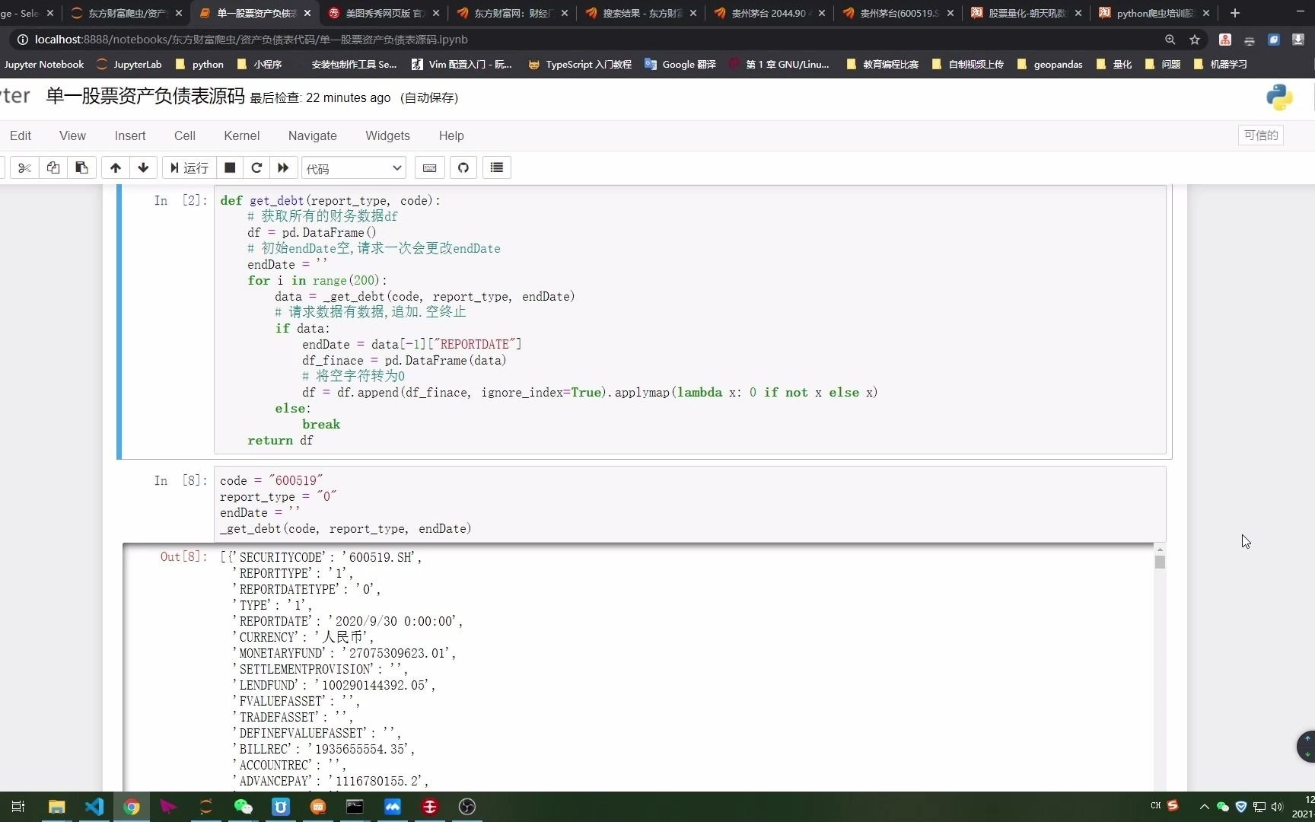Close the 单一股票资产负债表 browser tab
The width and height of the screenshot is (1315, 822).
pyautogui.click(x=307, y=13)
